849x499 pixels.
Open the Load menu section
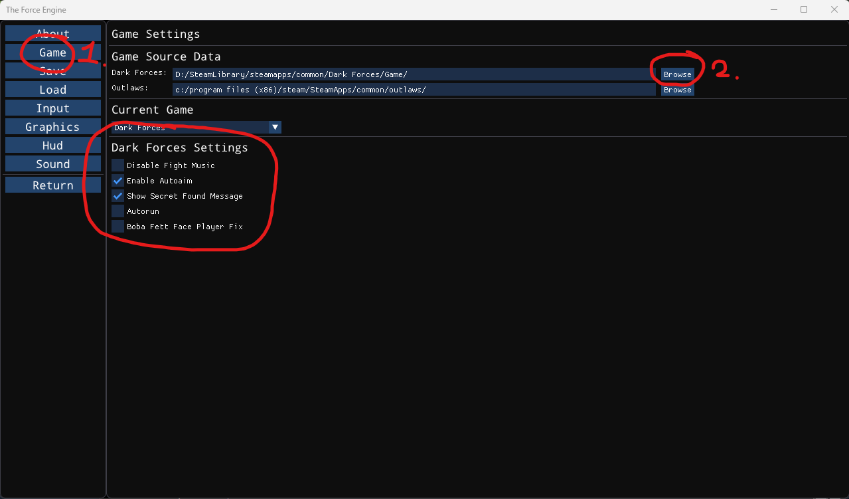[x=53, y=89]
